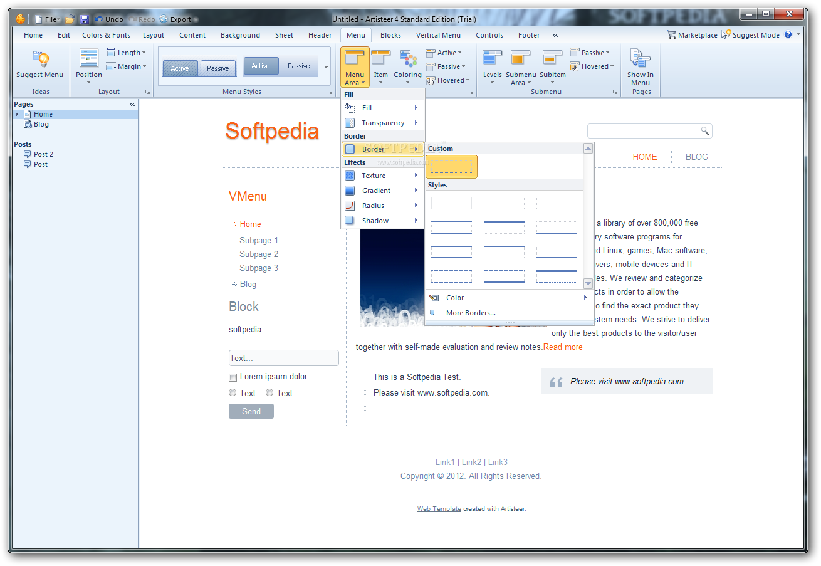Click the search magnifier icon in preview

pyautogui.click(x=704, y=131)
